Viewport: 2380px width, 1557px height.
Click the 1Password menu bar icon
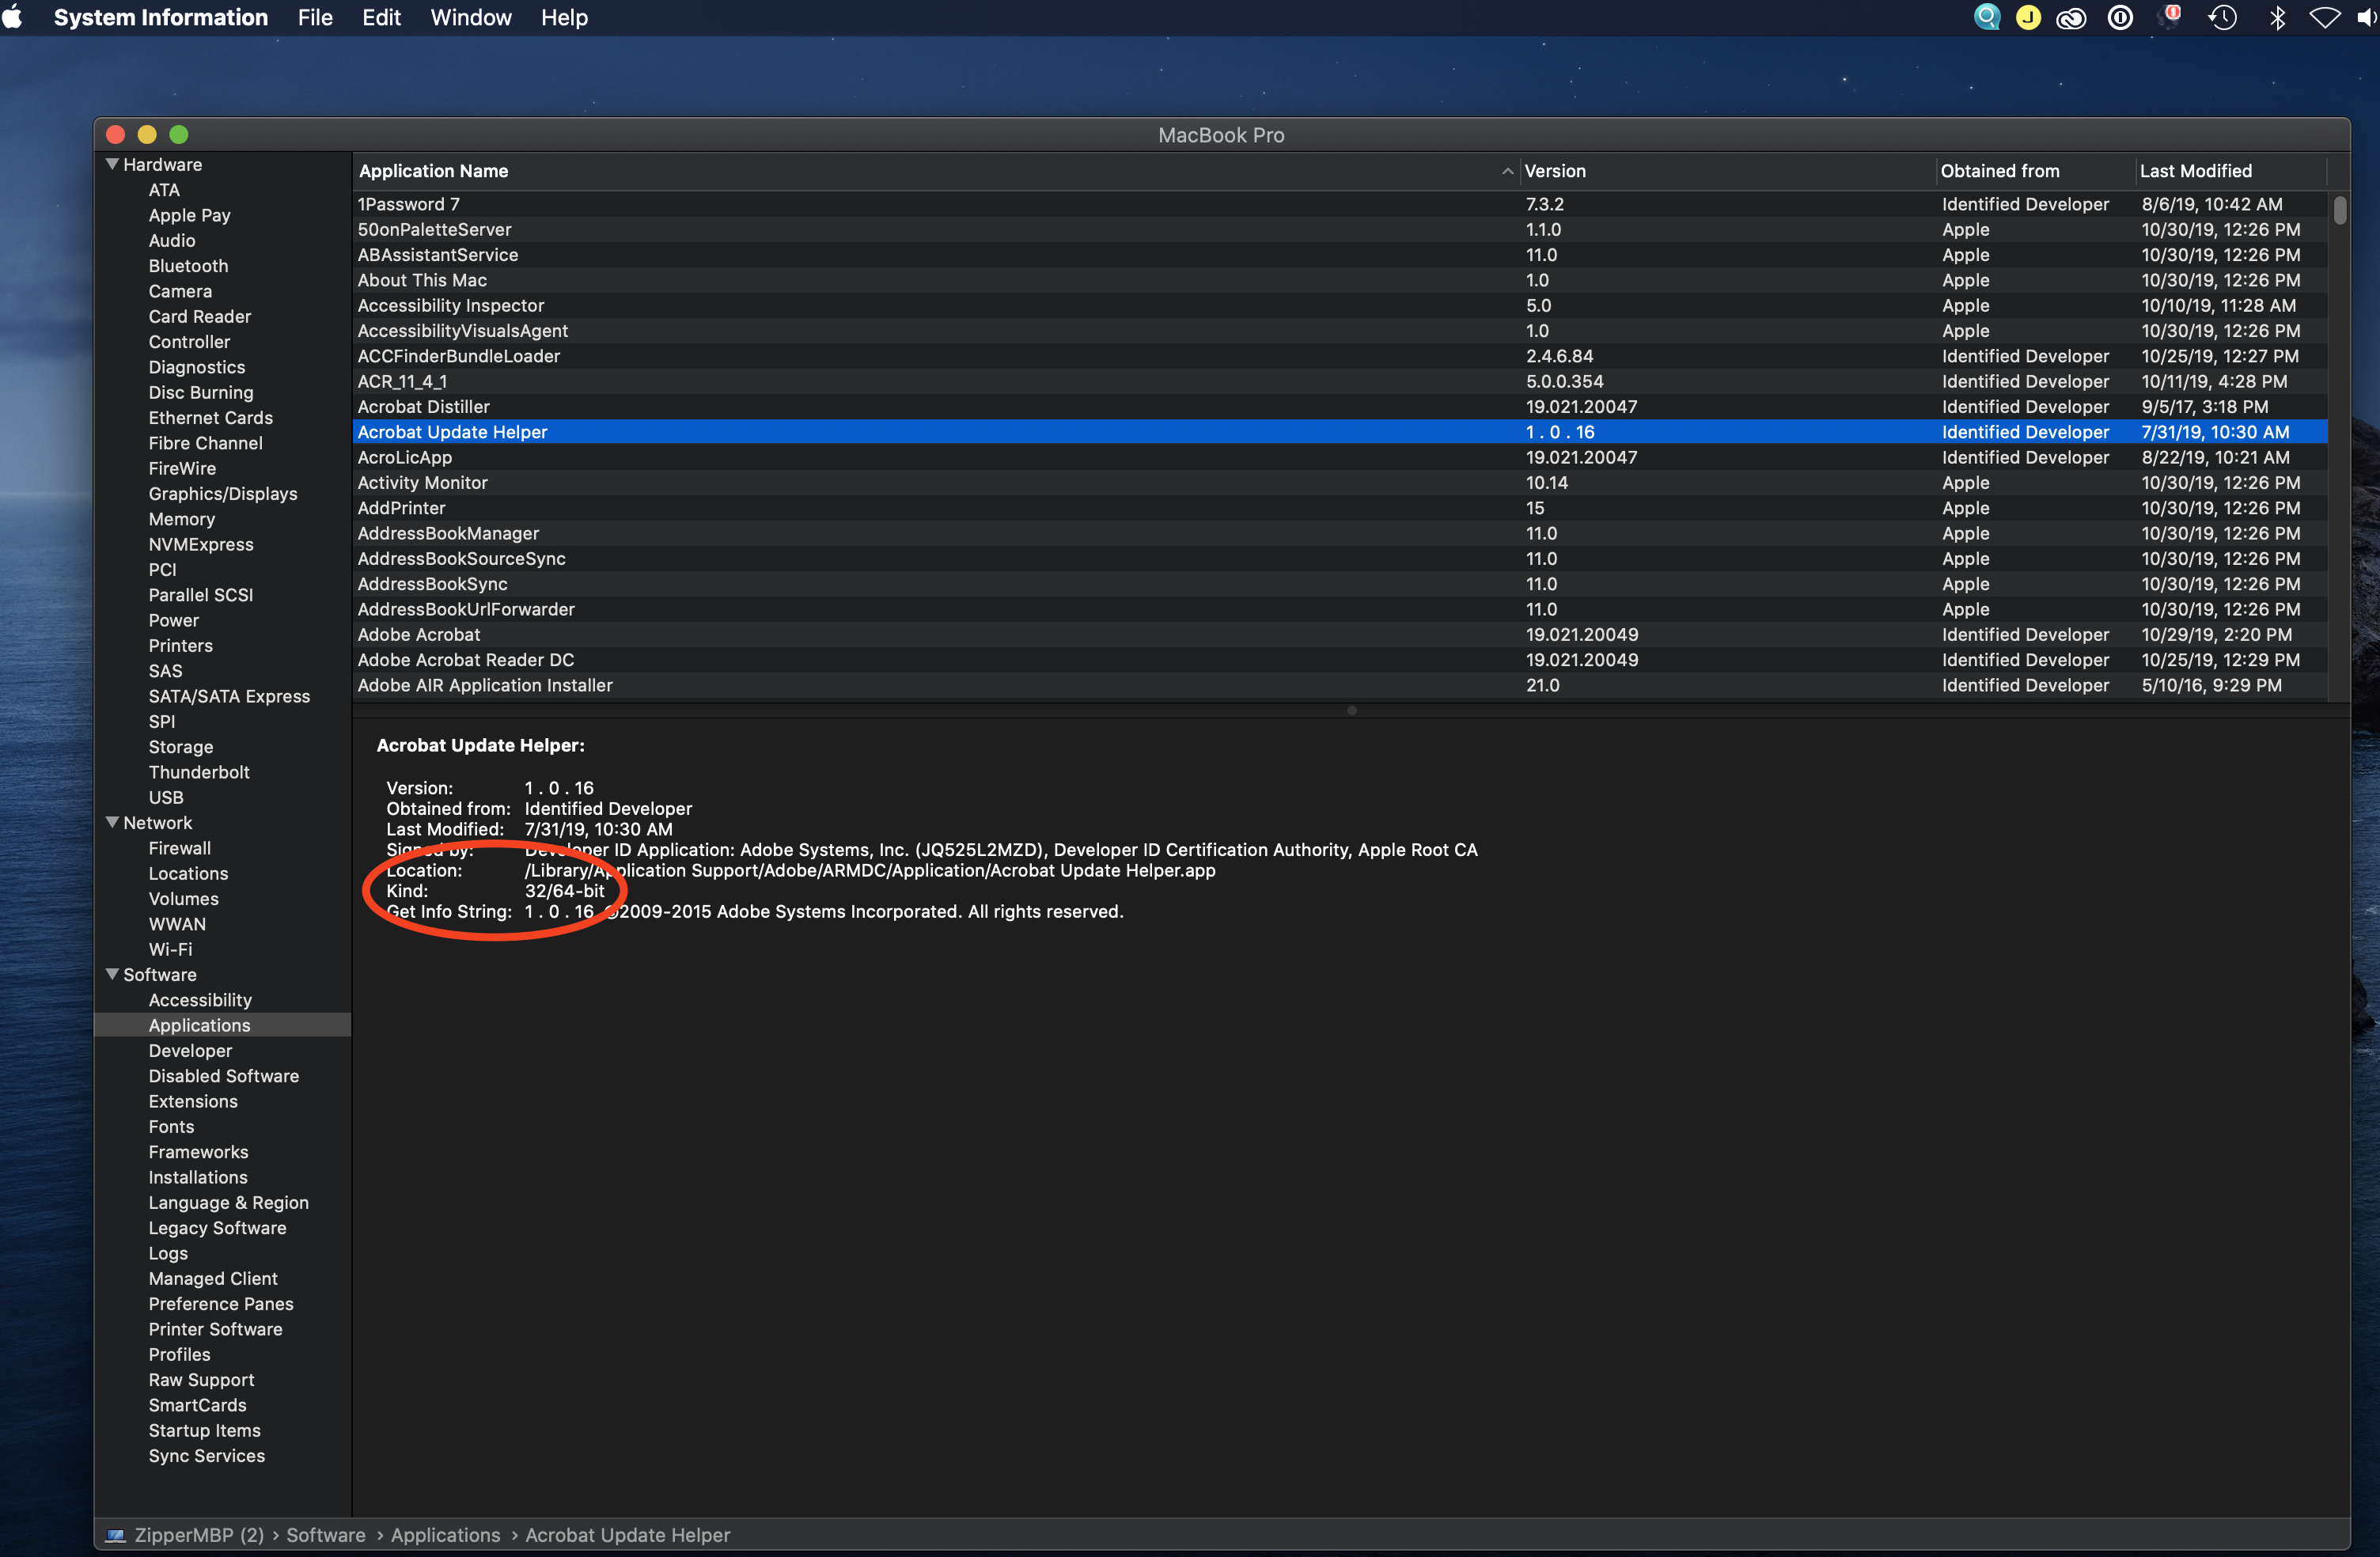click(x=2120, y=18)
